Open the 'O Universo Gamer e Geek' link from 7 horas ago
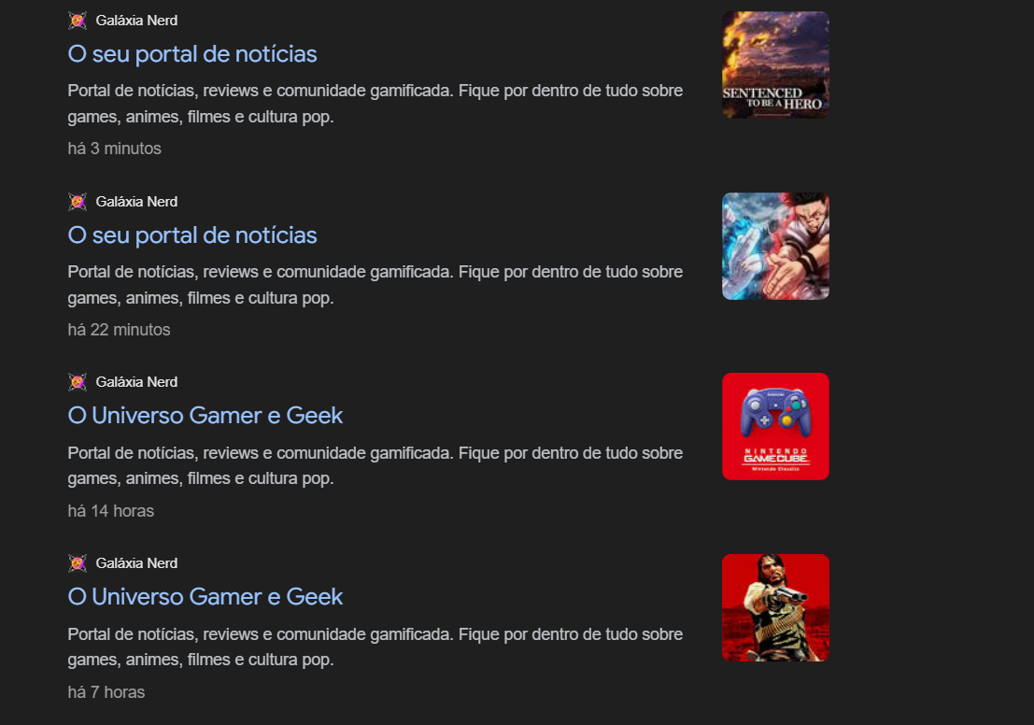The width and height of the screenshot is (1034, 725). click(205, 597)
